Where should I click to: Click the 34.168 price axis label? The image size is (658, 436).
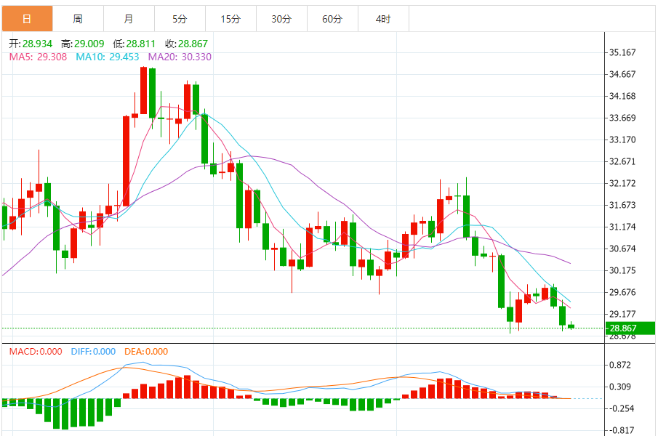[622, 96]
